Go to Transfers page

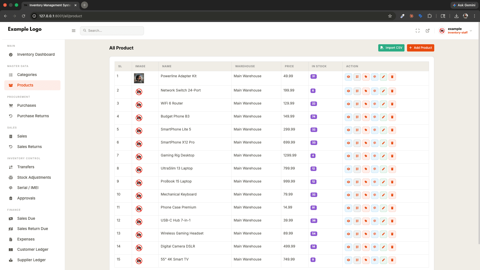pyautogui.click(x=32, y=167)
